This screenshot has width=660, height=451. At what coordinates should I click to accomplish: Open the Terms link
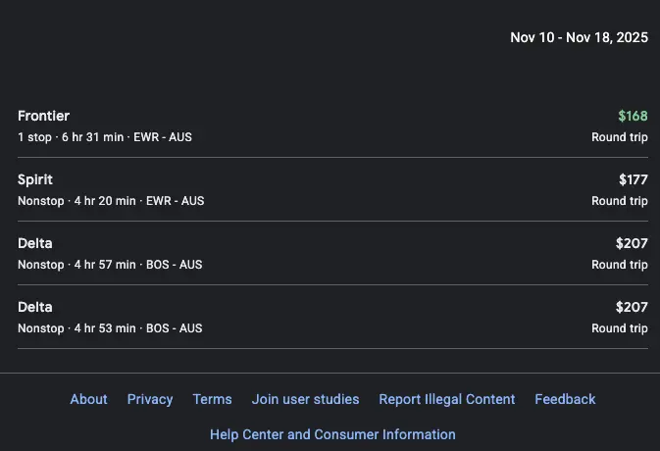212,399
